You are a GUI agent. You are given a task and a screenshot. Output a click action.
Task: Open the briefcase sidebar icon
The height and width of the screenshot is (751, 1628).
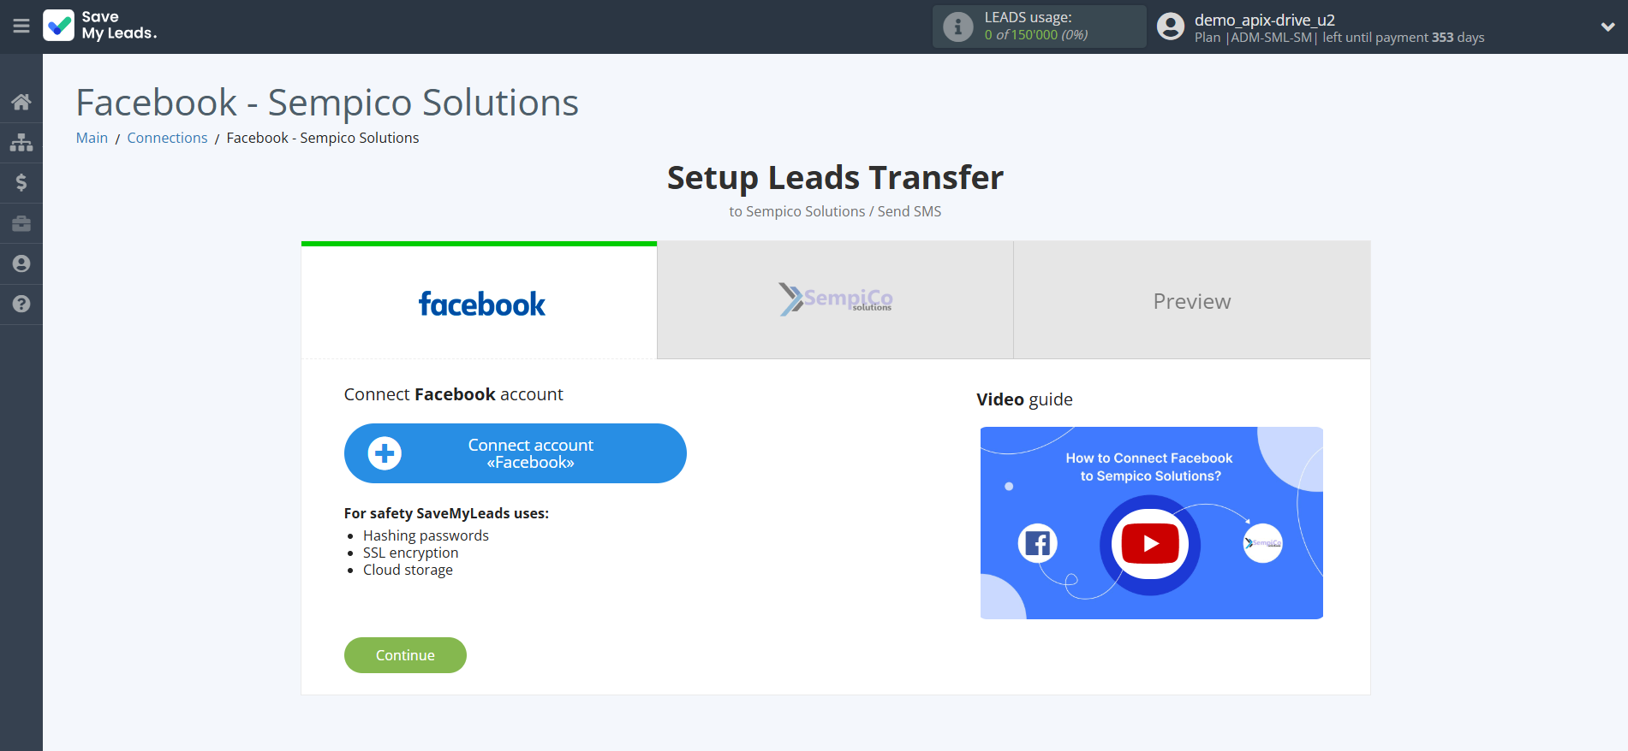[x=21, y=223]
